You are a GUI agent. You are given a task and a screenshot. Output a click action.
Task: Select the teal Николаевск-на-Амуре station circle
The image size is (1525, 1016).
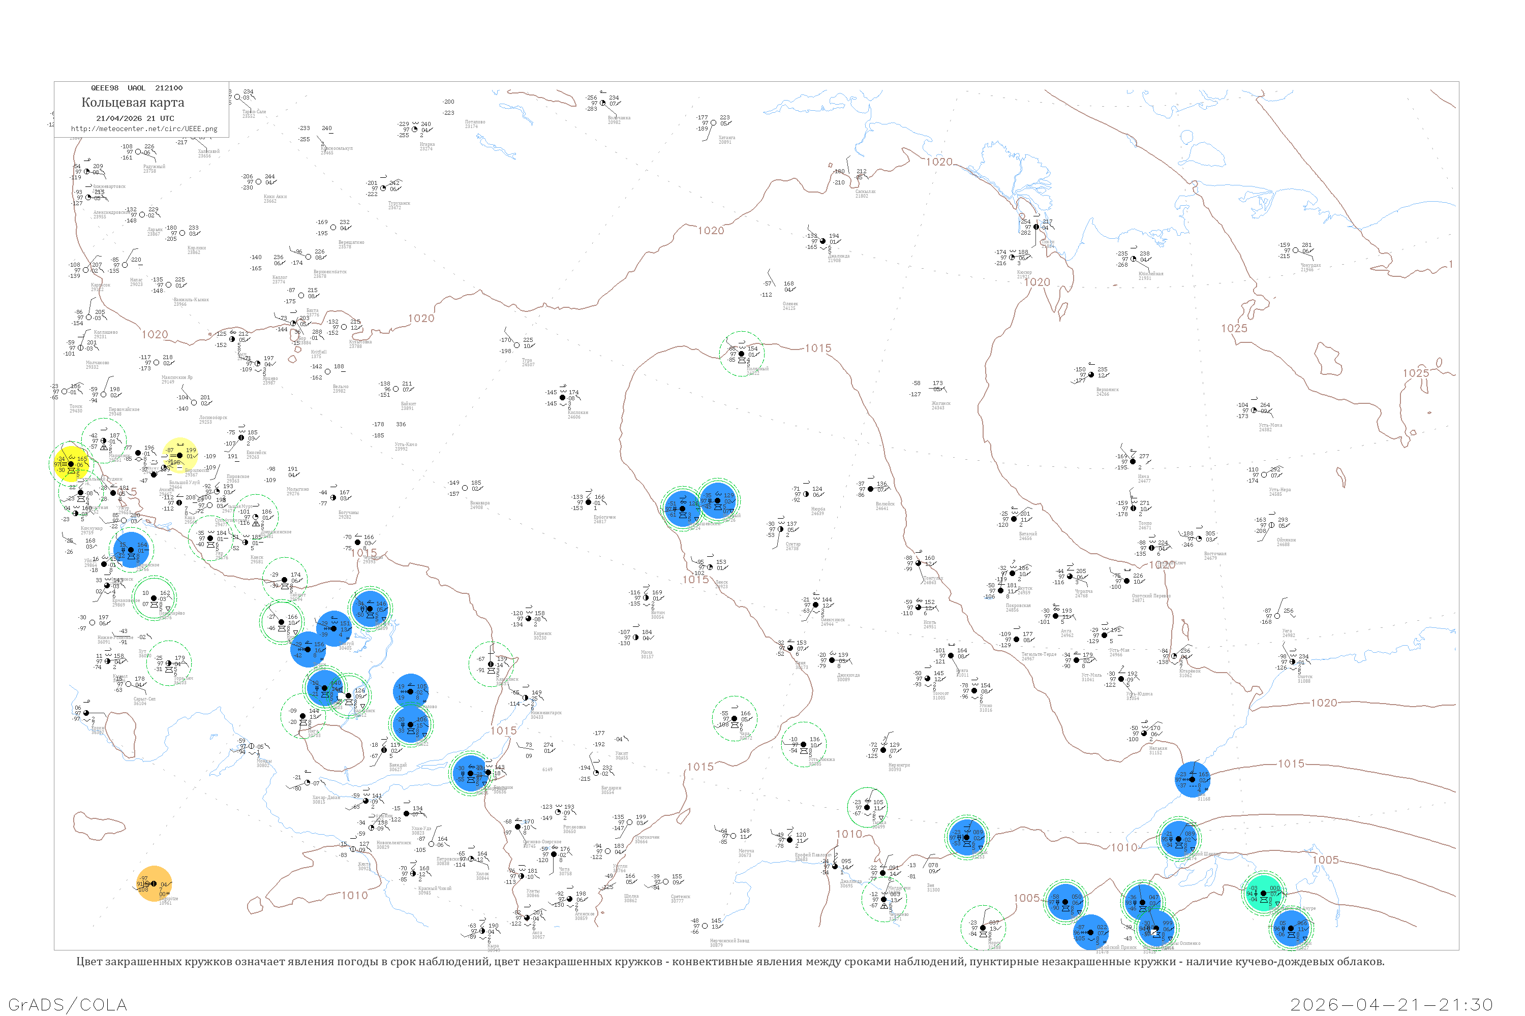point(1263,894)
